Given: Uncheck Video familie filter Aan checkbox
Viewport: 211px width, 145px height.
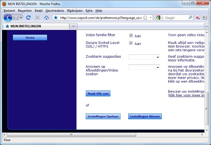Looking at the screenshot, I should coord(131,36).
